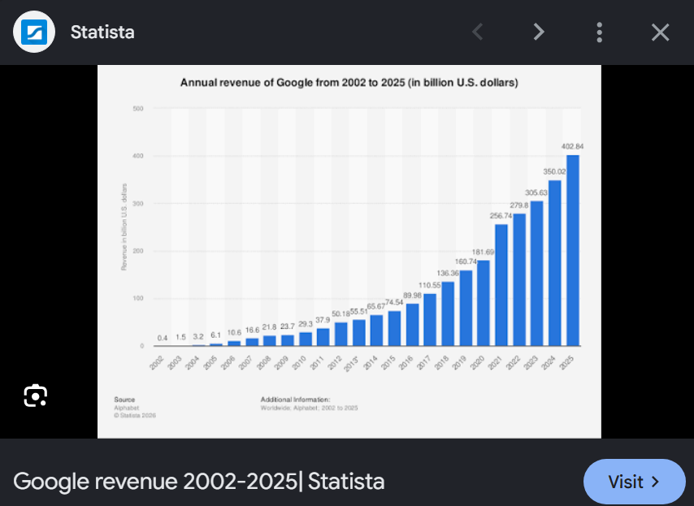The height and width of the screenshot is (506, 694).
Task: Click the 402.84 value label
Action: point(573,146)
